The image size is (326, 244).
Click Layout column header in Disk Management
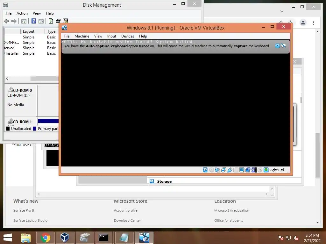33,31
